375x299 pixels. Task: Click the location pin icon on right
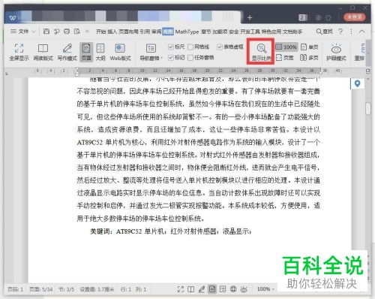(357, 83)
